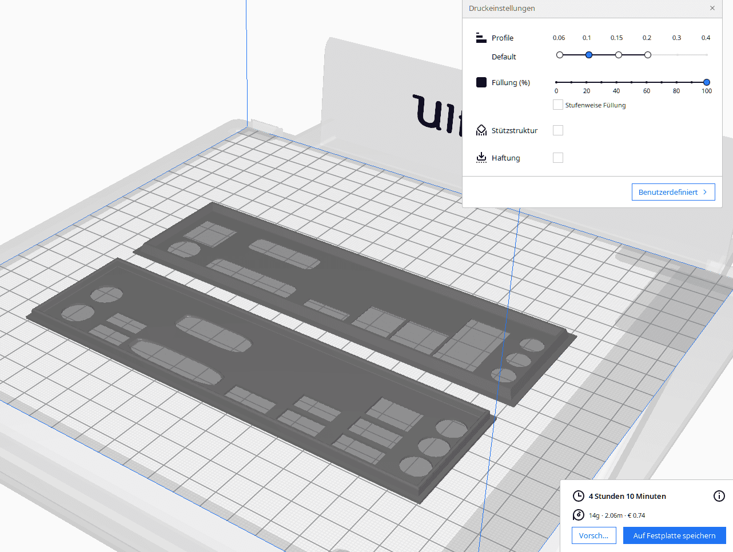Select the 0.15 profile stop
733x552 pixels.
coord(619,55)
